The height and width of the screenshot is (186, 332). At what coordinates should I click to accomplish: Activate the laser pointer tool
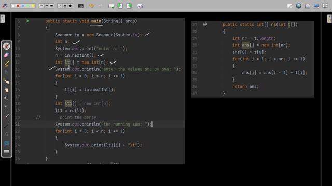point(7,116)
